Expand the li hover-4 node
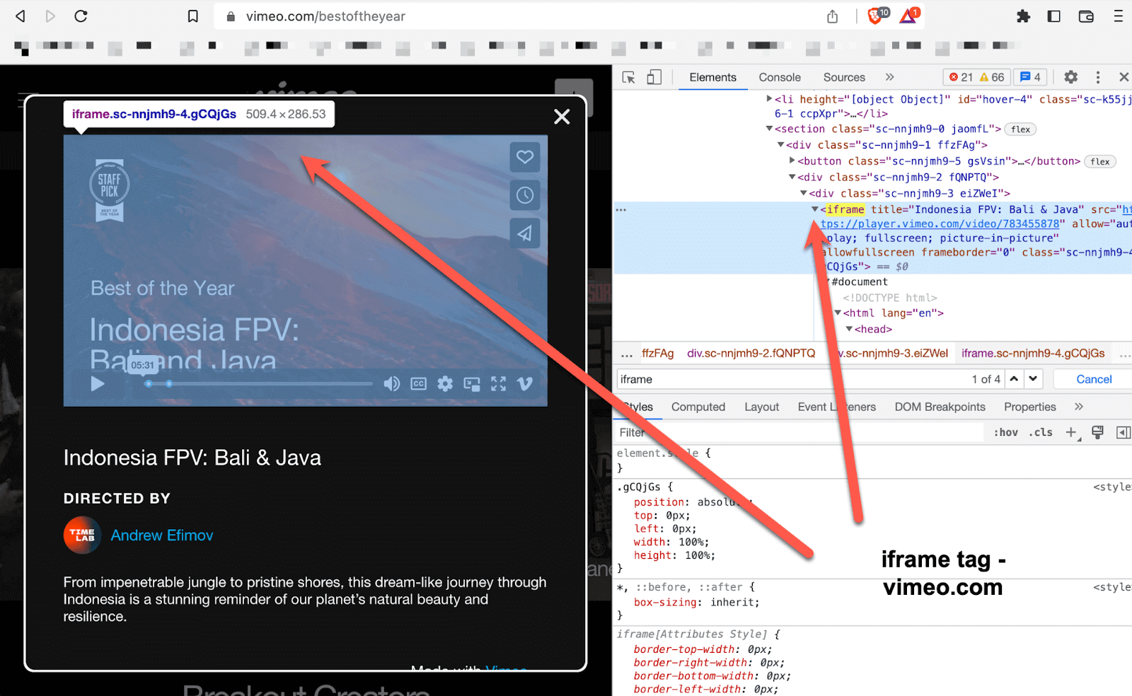The width and height of the screenshot is (1132, 696). (770, 99)
